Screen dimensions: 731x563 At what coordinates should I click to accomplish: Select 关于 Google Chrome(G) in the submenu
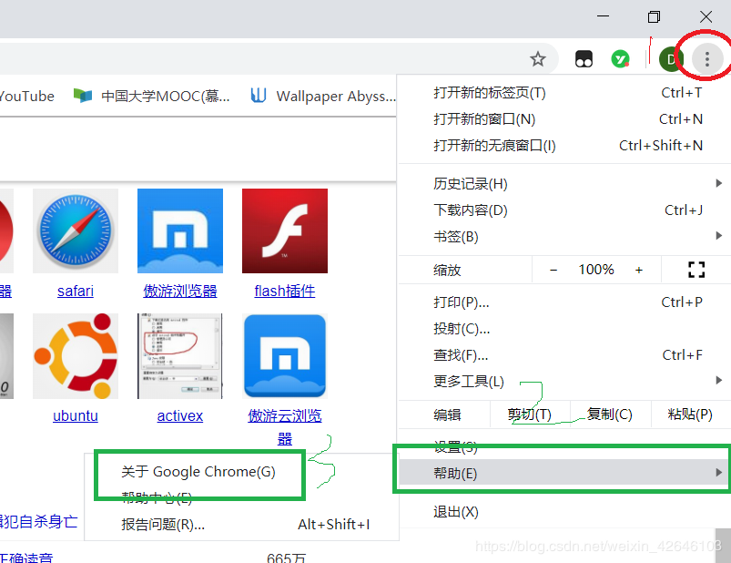[241, 472]
